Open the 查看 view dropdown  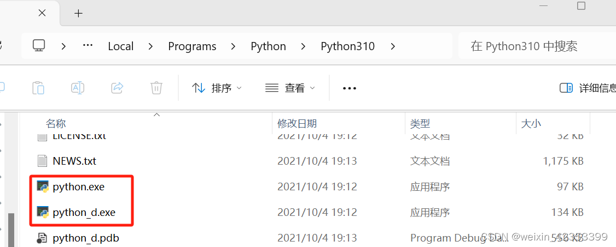coord(290,88)
